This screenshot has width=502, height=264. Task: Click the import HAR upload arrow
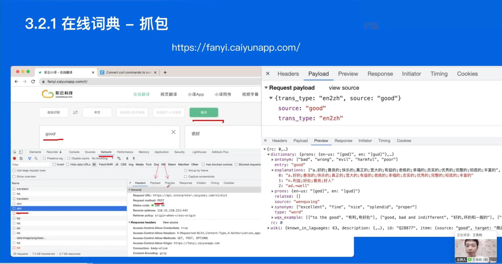[127, 158]
